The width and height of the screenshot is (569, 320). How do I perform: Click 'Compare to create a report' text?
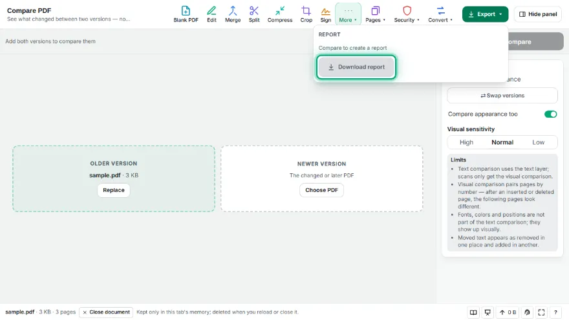[x=352, y=48]
